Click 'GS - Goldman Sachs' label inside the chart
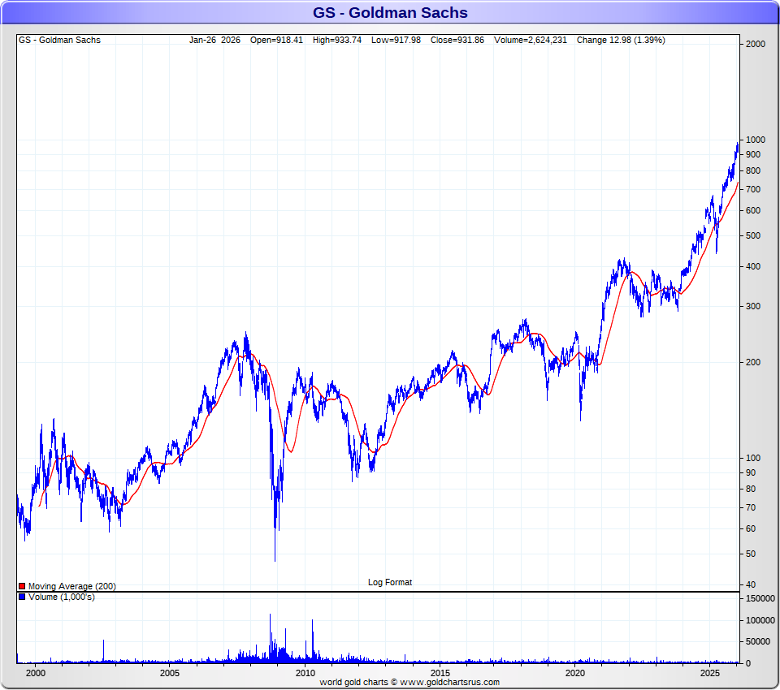This screenshot has height=690, width=780. (59, 40)
